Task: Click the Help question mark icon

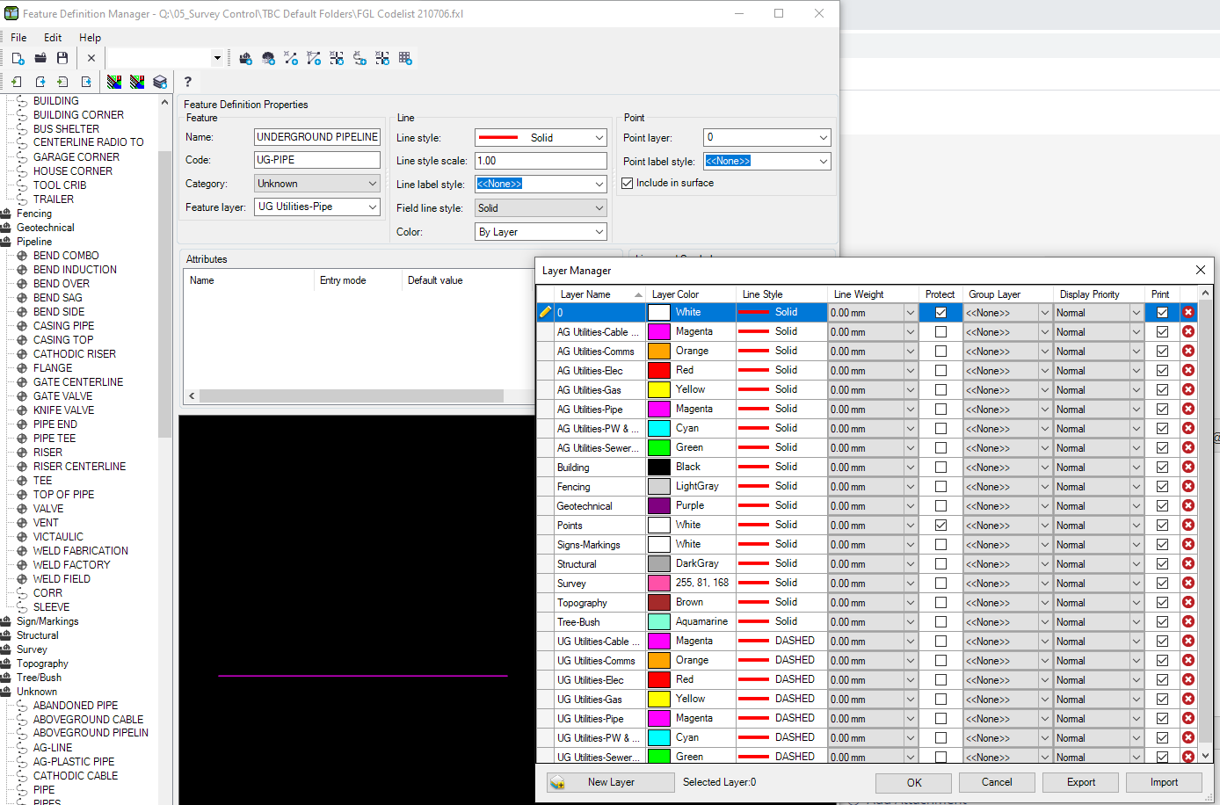Action: 188,82
